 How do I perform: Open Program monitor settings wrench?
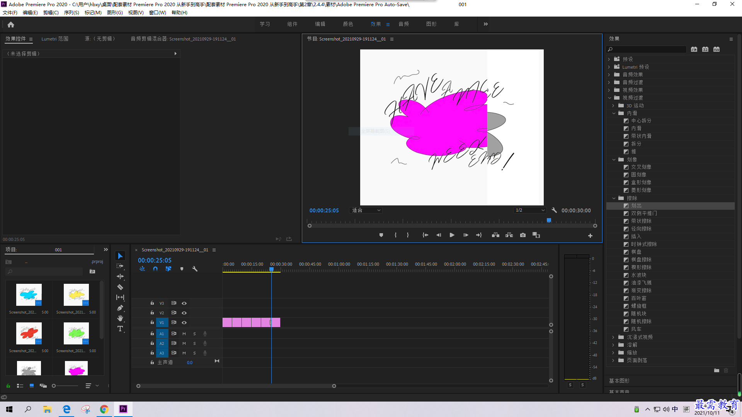(554, 210)
